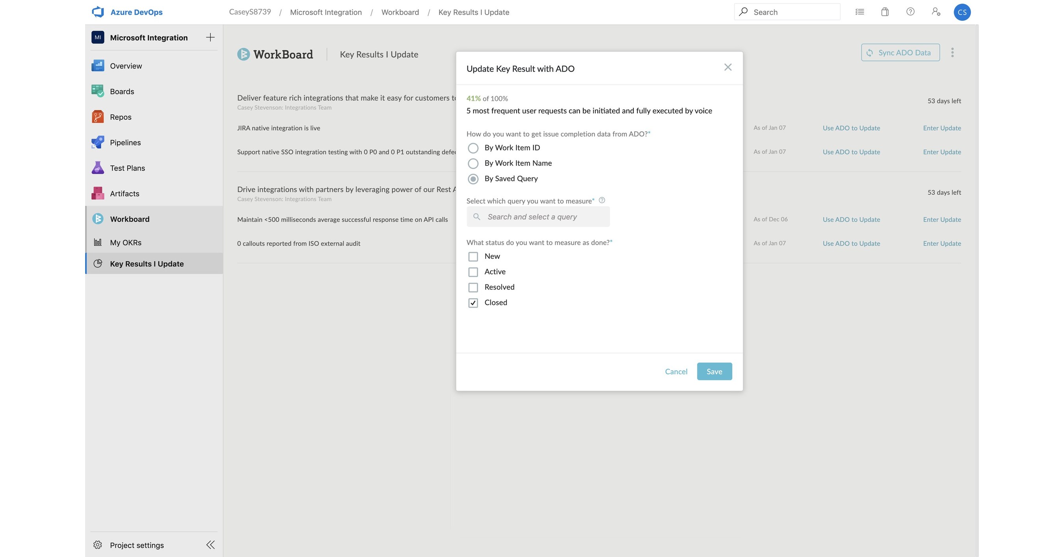Screen dimensions: 1064x557
Task: Open user profile settings icon
Action: [x=936, y=11]
